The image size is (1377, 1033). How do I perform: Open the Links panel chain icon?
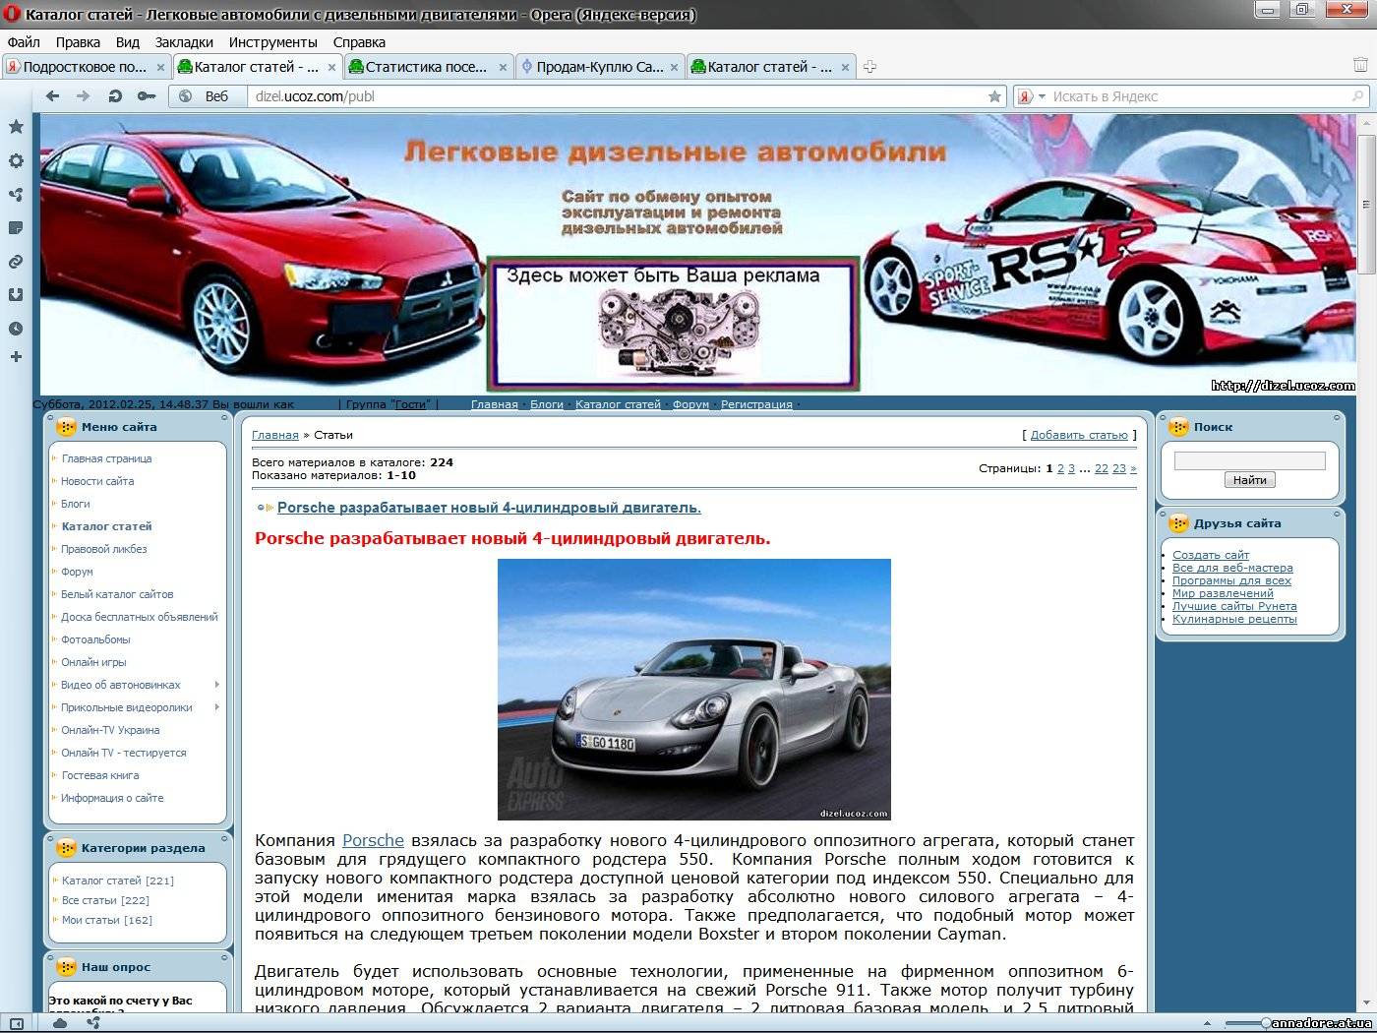[16, 262]
